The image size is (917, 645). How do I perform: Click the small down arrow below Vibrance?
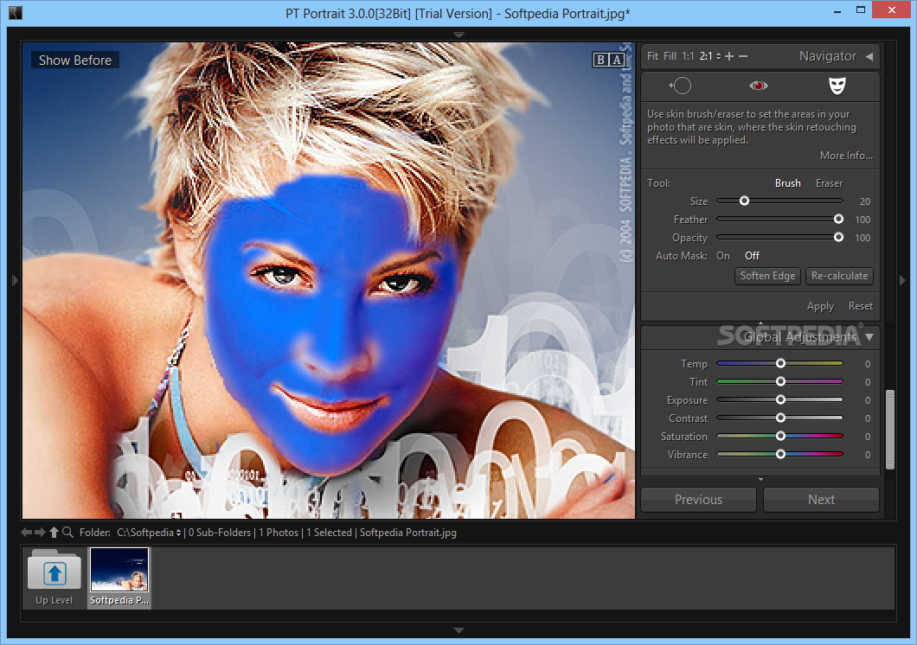[x=761, y=480]
